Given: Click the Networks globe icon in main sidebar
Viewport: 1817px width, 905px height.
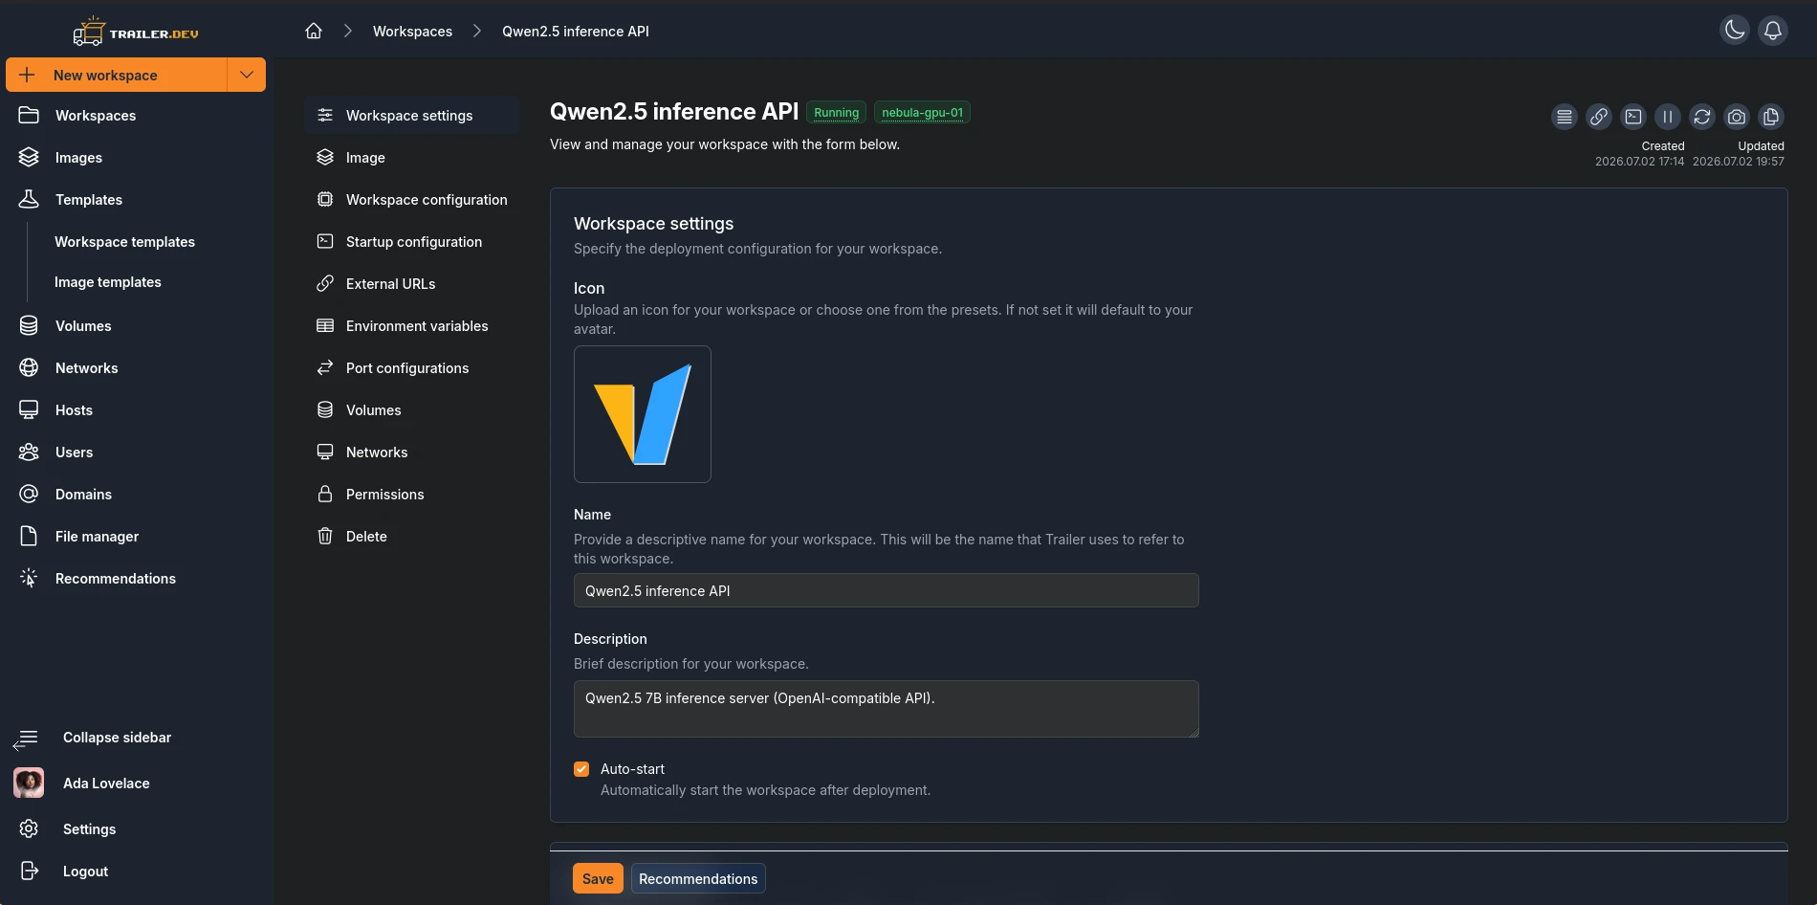Looking at the screenshot, I should click(x=29, y=368).
